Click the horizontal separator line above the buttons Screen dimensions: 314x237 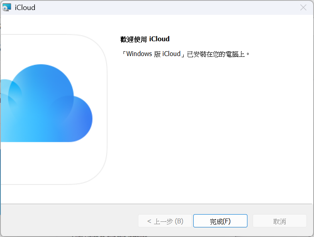(156, 204)
